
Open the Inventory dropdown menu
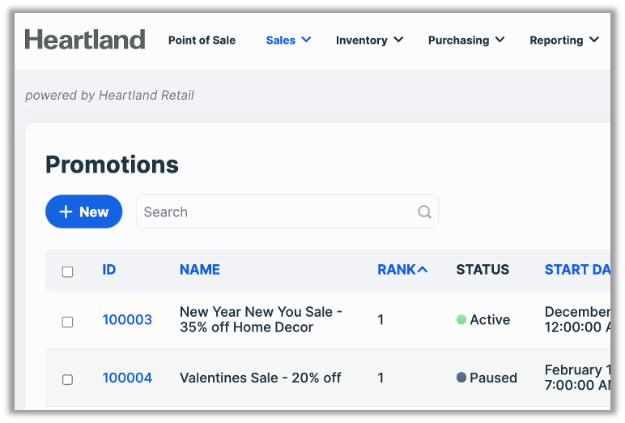[x=369, y=40]
